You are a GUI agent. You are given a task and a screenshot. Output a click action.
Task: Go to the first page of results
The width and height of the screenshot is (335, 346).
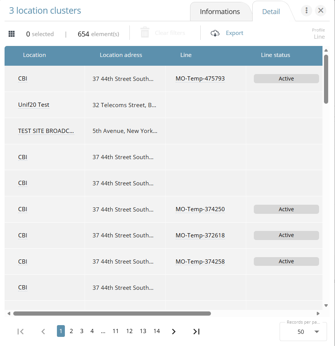pyautogui.click(x=20, y=332)
